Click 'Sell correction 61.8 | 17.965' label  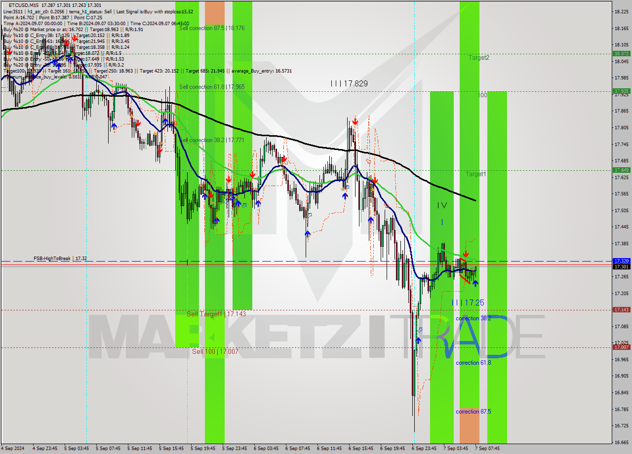pos(212,87)
